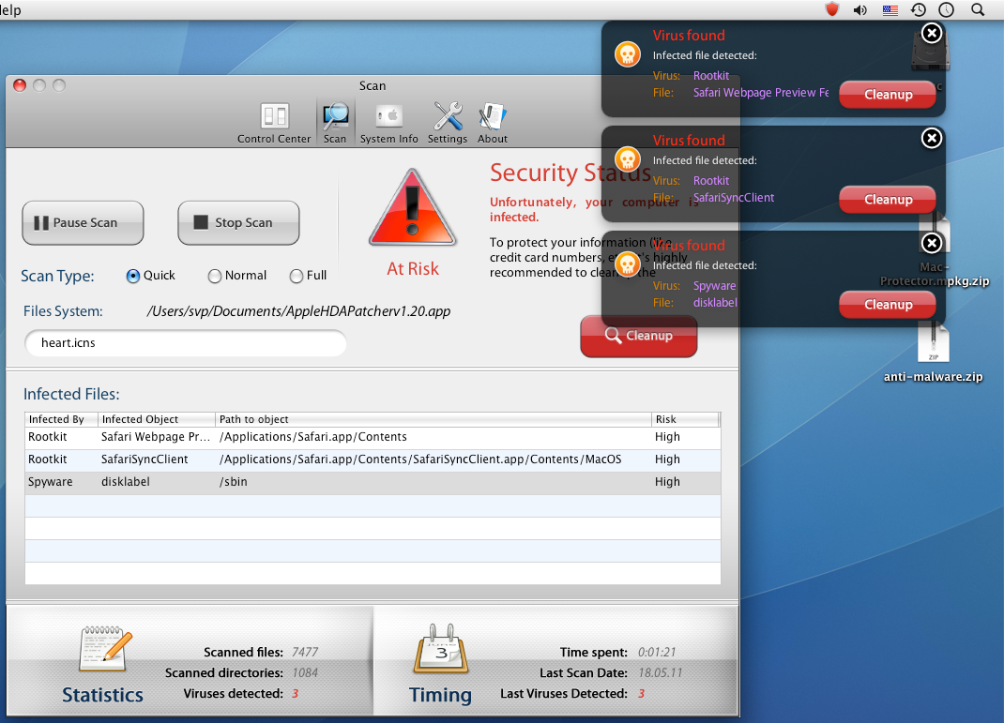The width and height of the screenshot is (1004, 723).
Task: Click the main red Cleanup button
Action: pos(638,336)
